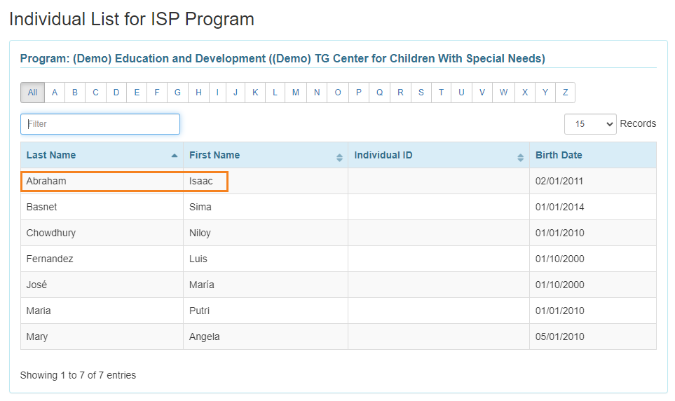
Task: Open the Records per page dropdown
Action: click(x=590, y=124)
